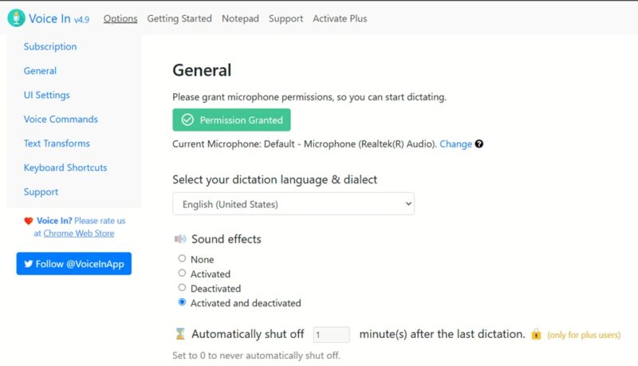Open UI Settings in the sidebar
The width and height of the screenshot is (638, 366).
pos(47,95)
